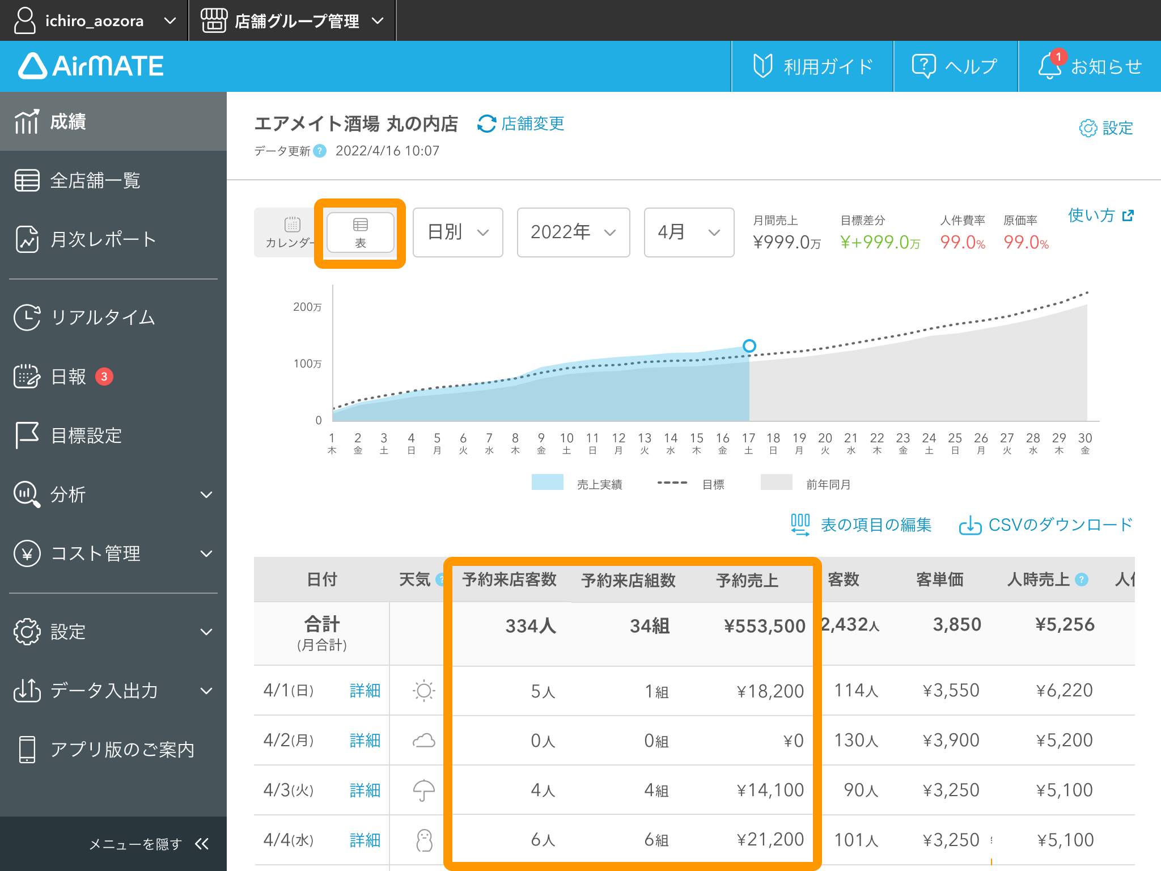Expand the 分析 sidebar section
Screen dimensions: 1161x871
pyautogui.click(x=113, y=494)
